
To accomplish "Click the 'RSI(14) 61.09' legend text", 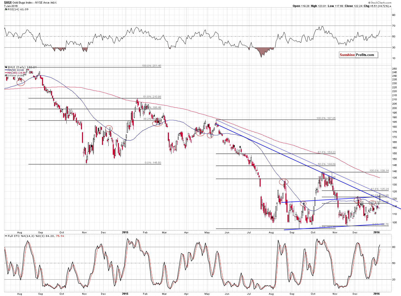I will coord(18,9).
